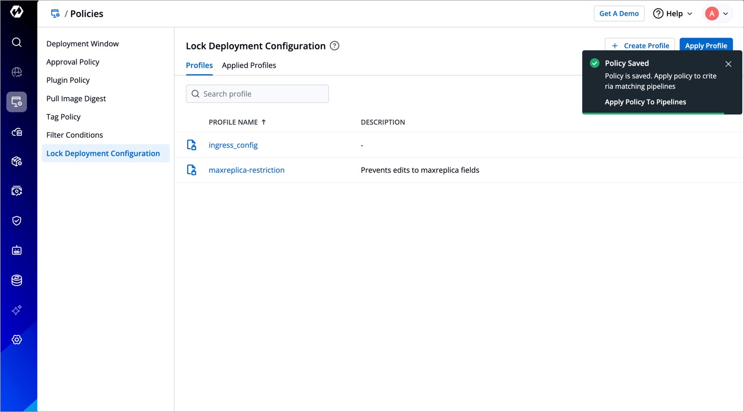Click the search icon in left sidebar

tap(17, 42)
